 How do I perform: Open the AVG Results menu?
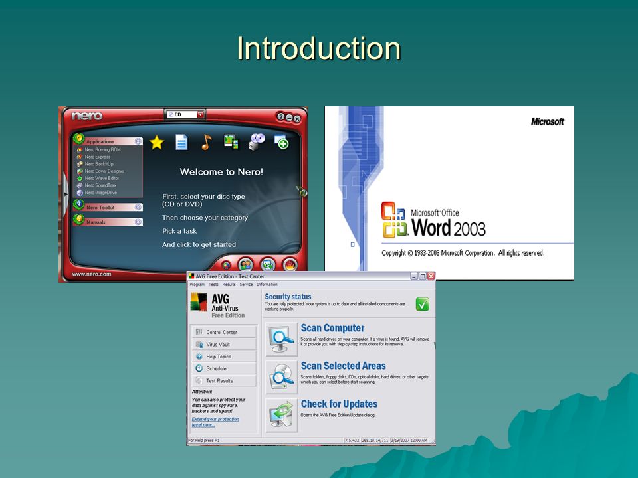coord(229,285)
